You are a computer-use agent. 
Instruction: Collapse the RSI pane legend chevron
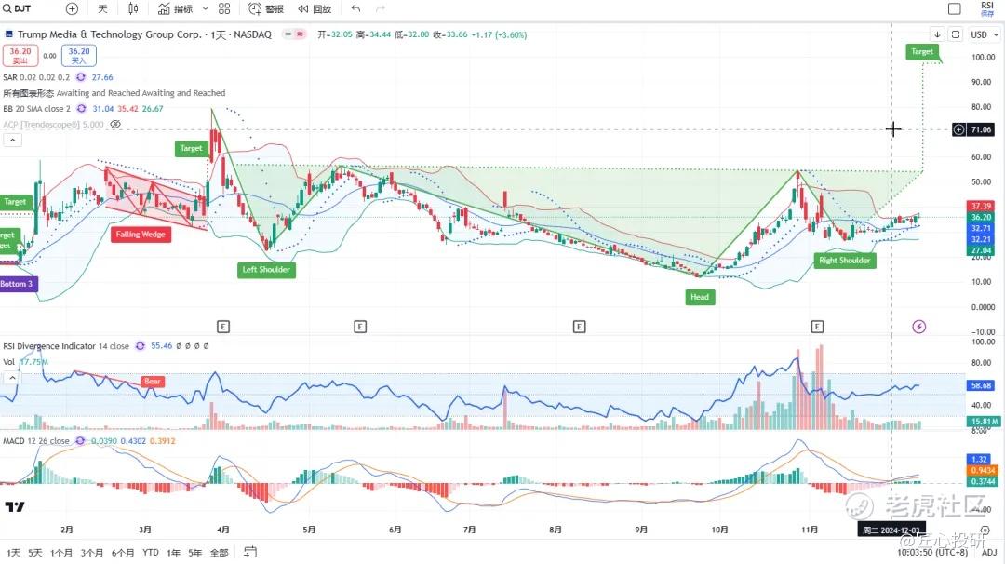point(12,378)
